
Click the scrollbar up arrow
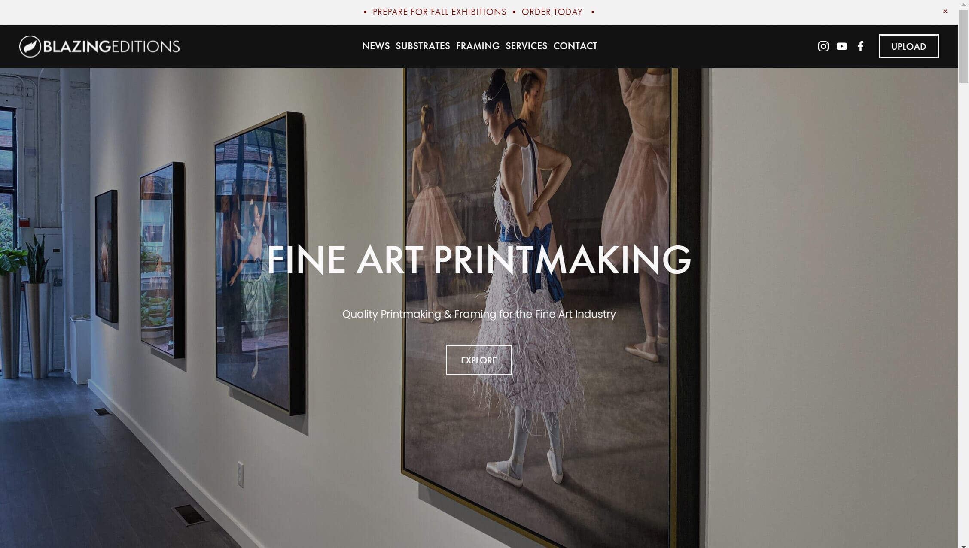[x=963, y=3]
